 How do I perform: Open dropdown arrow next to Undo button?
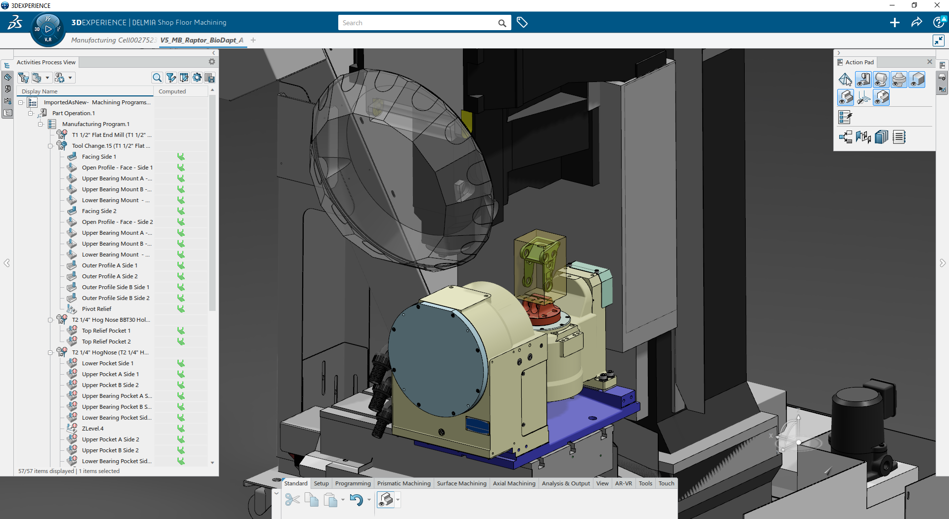click(369, 500)
